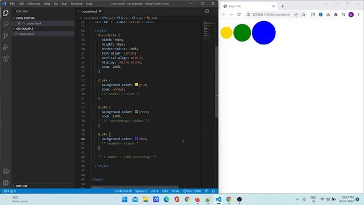Change line endings via CRLF status
This screenshot has width=364, height=205.
[x=165, y=191]
